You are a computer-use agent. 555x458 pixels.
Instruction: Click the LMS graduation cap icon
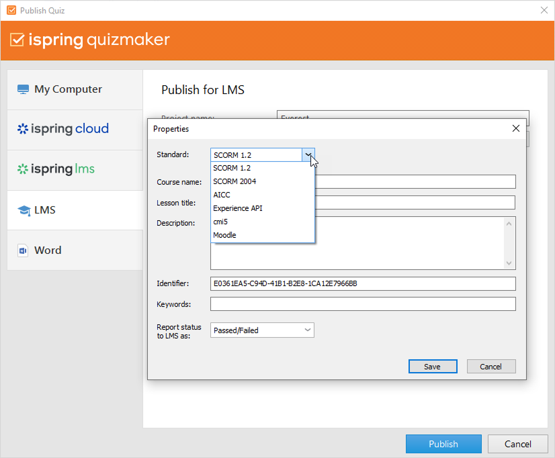24,210
